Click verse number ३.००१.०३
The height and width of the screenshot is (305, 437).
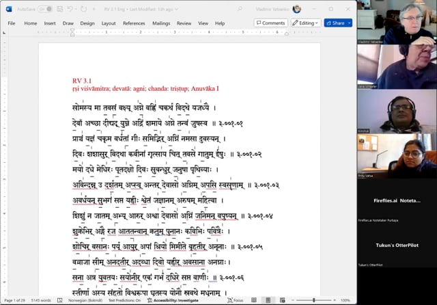[267, 185]
